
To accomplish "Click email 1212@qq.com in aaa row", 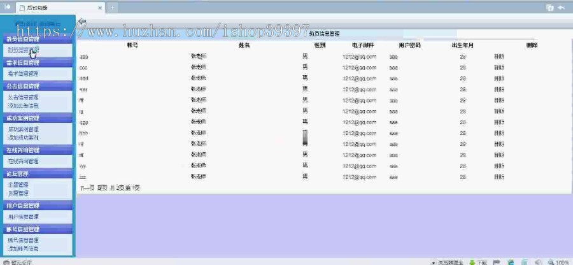I will pyautogui.click(x=359, y=57).
